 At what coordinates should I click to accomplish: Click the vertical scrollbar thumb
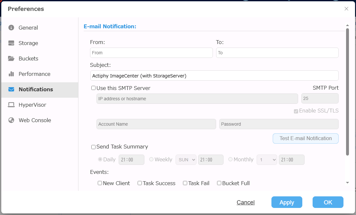[347, 92]
